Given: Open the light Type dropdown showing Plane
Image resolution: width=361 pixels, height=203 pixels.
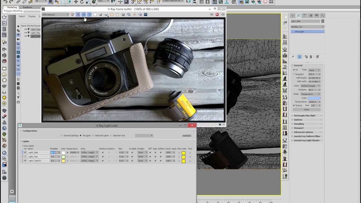Looking at the screenshot, I should click(314, 70).
